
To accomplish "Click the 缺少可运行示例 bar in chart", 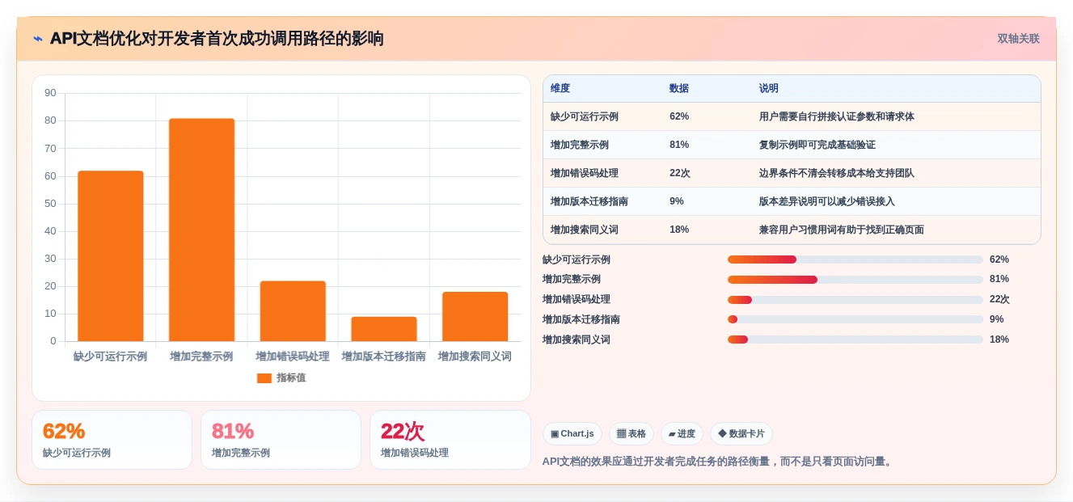I will (111, 255).
